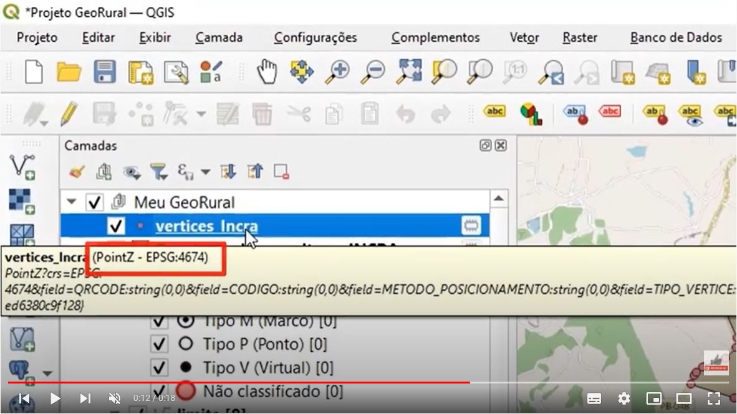This screenshot has height=414, width=737.
Task: Open the new print layout icon
Action: pos(140,72)
